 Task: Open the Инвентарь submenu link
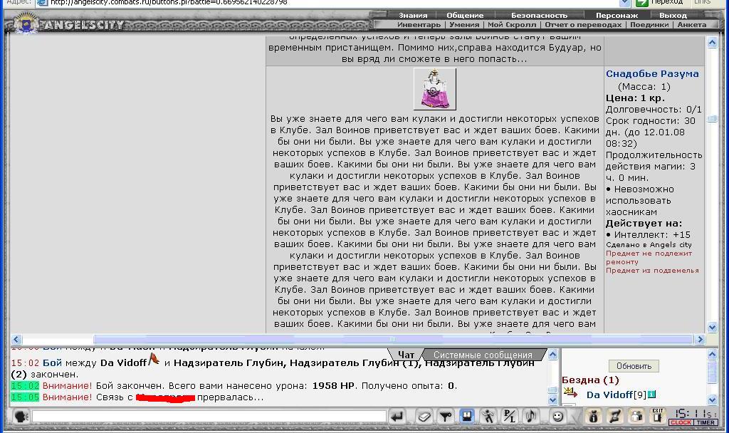point(419,25)
